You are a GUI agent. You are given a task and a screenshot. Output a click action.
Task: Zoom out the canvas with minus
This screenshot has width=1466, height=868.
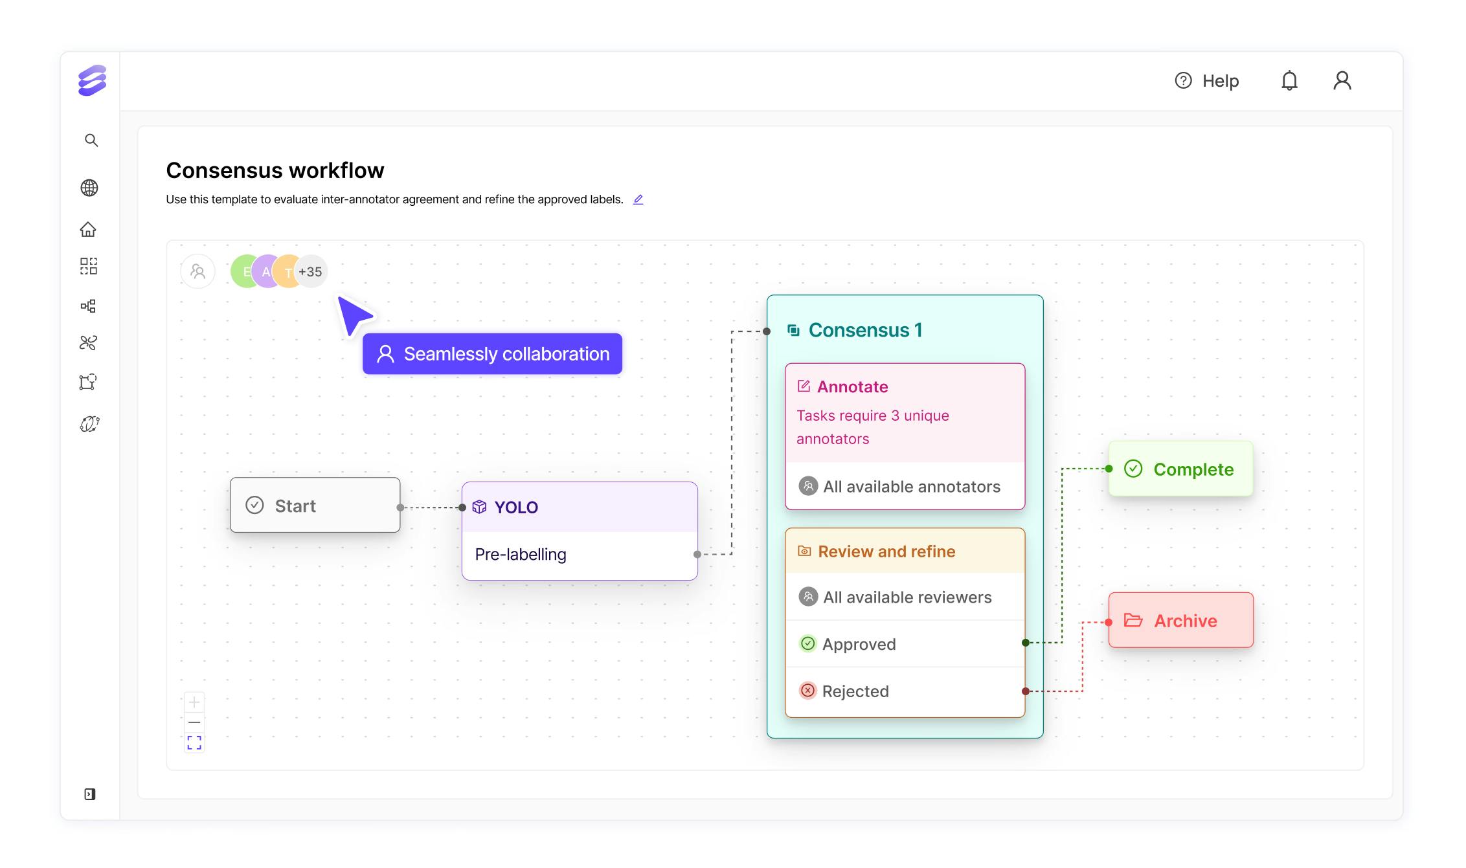194,722
